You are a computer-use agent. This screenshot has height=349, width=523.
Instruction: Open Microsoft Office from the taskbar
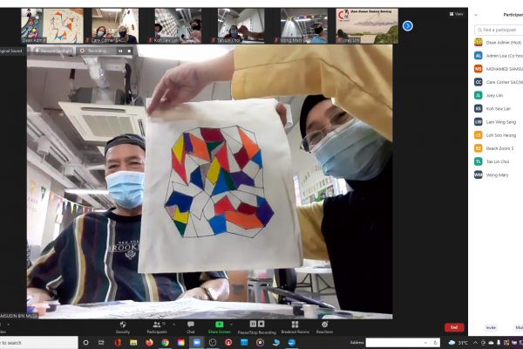(118, 343)
